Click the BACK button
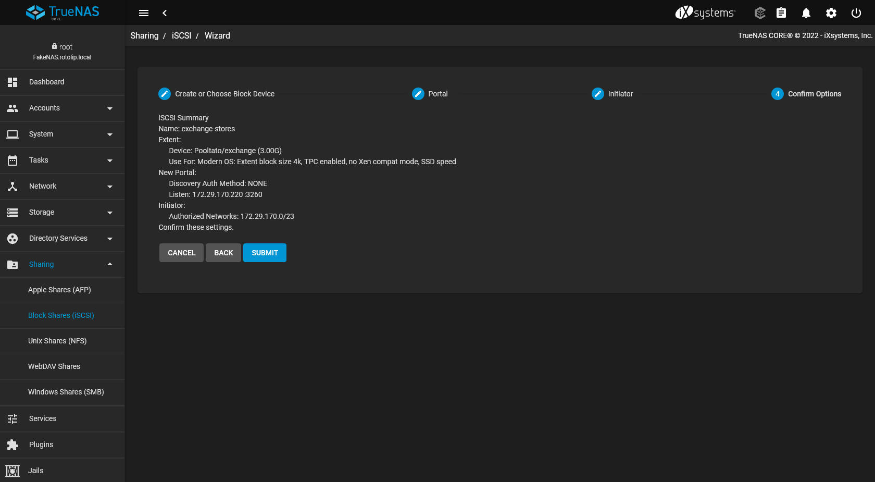The width and height of the screenshot is (875, 482). point(223,253)
